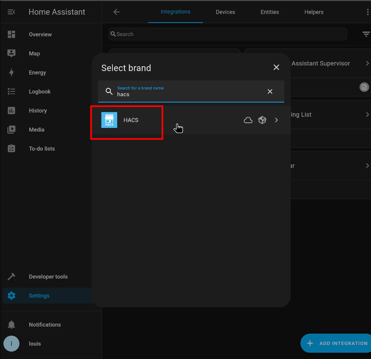This screenshot has width=371, height=359.
Task: Click the custom integration box icon
Action: [262, 120]
